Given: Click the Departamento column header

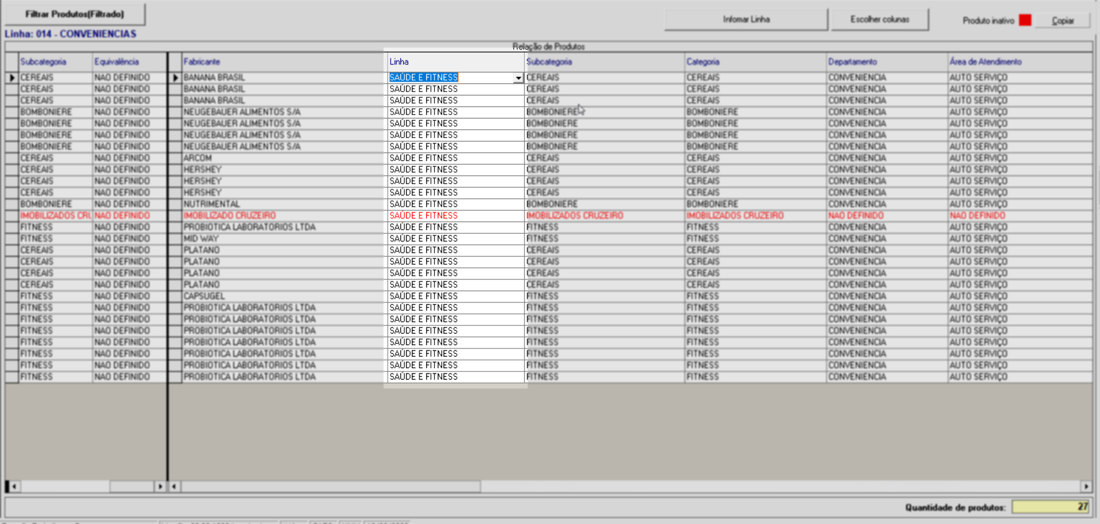Looking at the screenshot, I should click(x=887, y=62).
